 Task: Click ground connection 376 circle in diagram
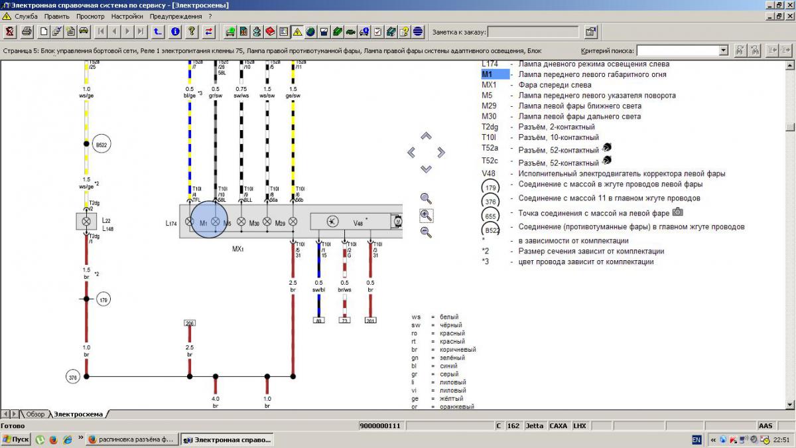pos(73,377)
